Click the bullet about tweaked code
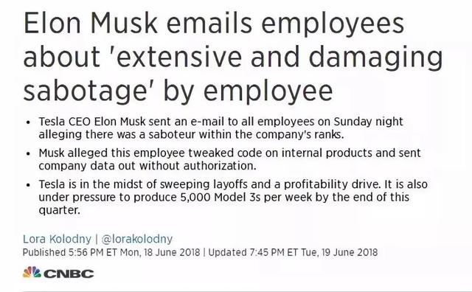The height and width of the screenshot is (292, 472). (x=229, y=159)
